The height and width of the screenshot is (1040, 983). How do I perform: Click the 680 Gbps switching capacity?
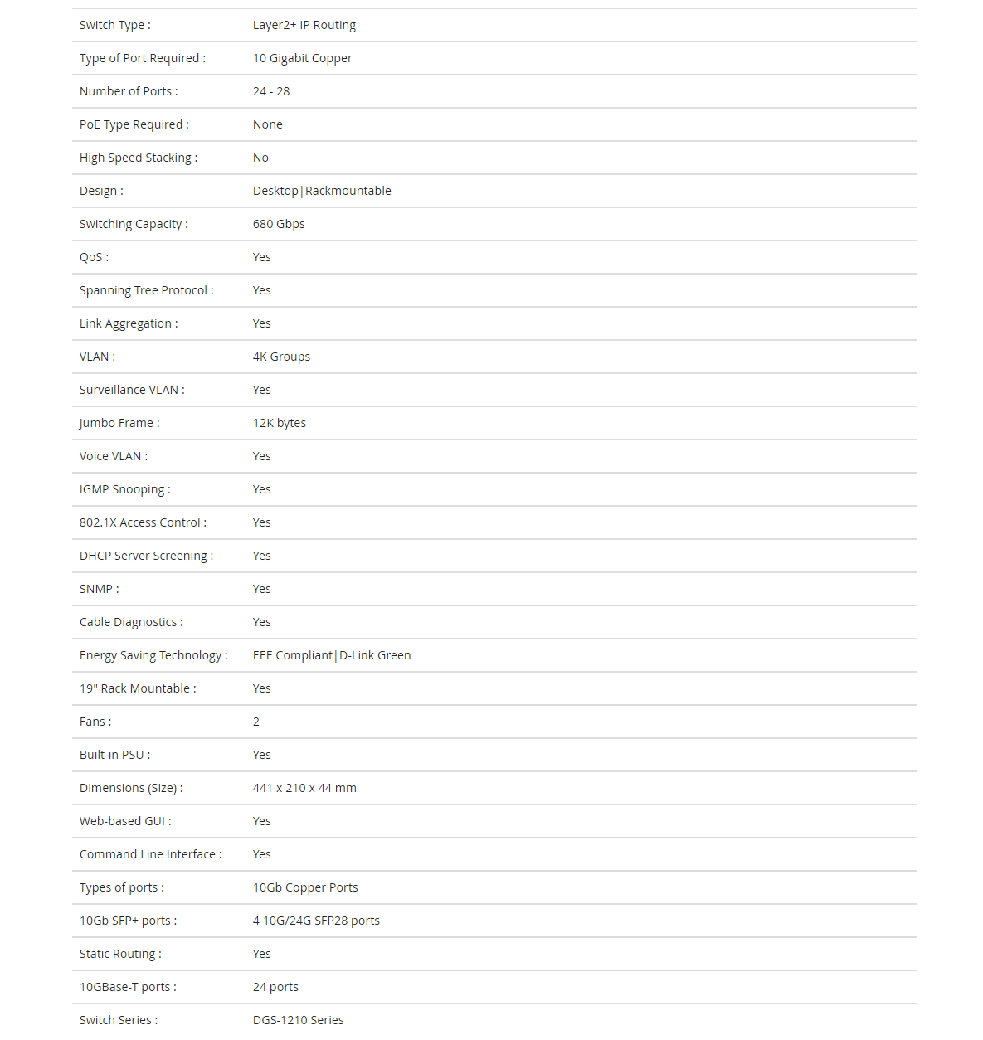[279, 224]
